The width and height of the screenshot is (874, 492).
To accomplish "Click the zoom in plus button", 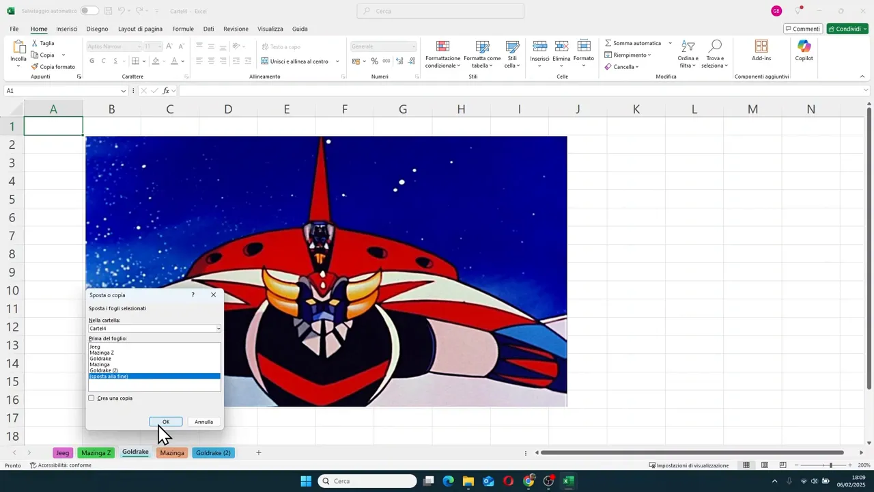I will [851, 465].
